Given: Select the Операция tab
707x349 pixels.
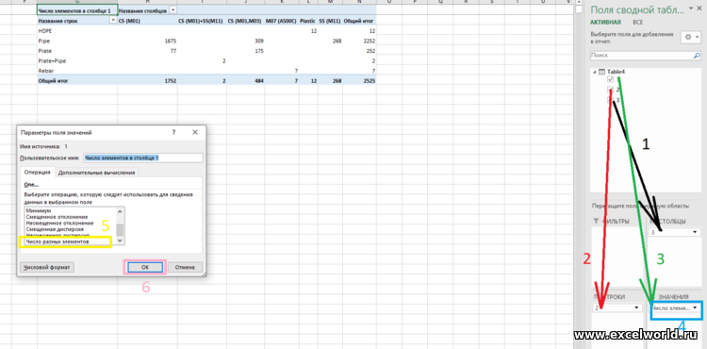Looking at the screenshot, I should pyautogui.click(x=38, y=173).
